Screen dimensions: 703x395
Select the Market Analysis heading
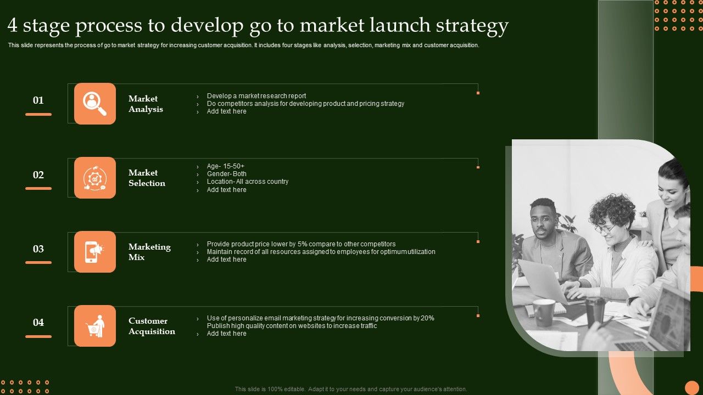(146, 104)
